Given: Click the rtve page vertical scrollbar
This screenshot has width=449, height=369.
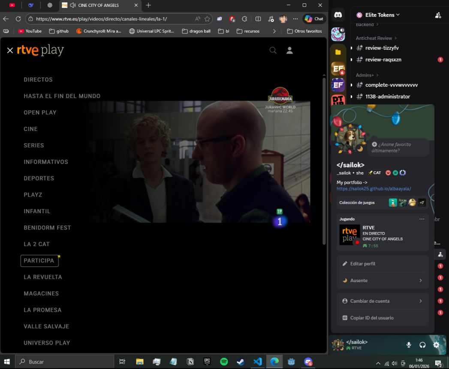Looking at the screenshot, I should (324, 161).
